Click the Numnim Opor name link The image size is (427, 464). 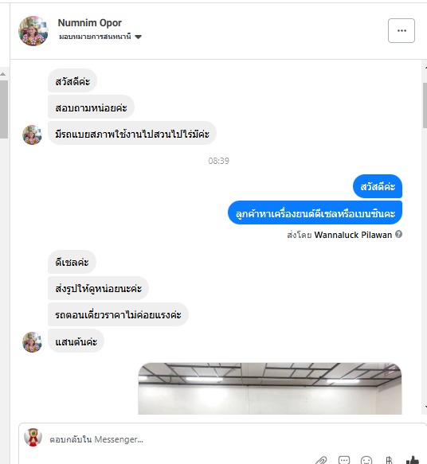click(x=90, y=23)
